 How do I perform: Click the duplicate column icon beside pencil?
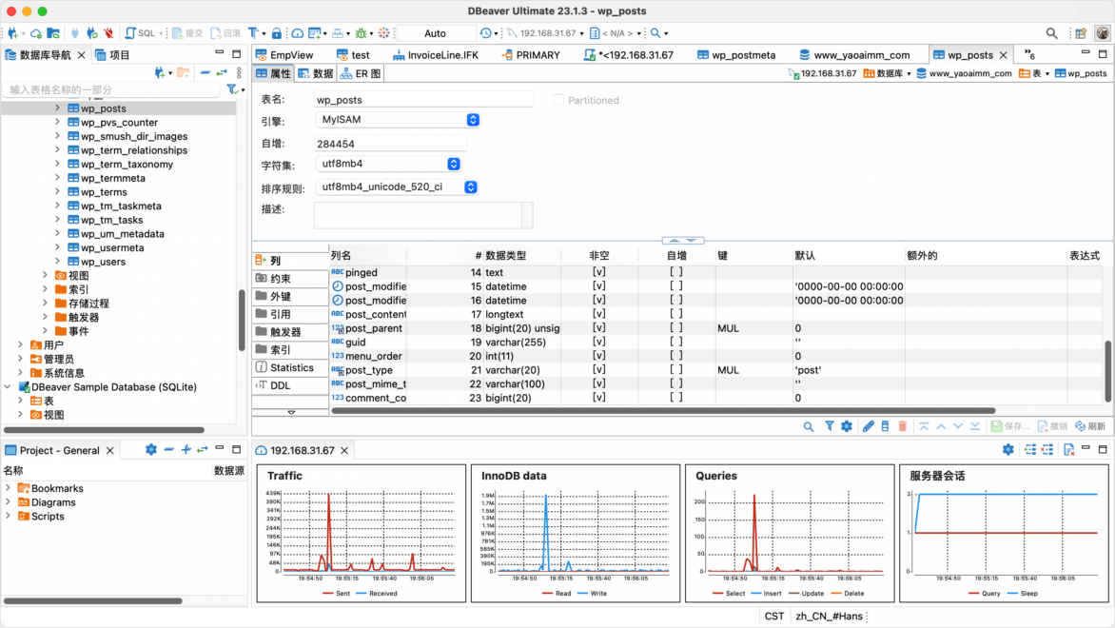coord(886,426)
